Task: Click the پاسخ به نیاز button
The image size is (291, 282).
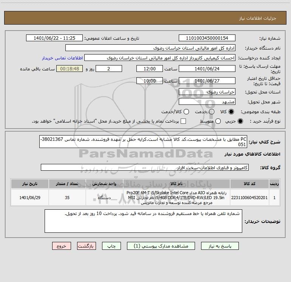Action: (220, 246)
